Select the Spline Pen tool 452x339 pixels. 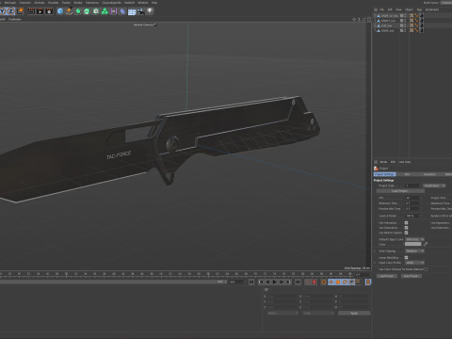[x=69, y=11]
